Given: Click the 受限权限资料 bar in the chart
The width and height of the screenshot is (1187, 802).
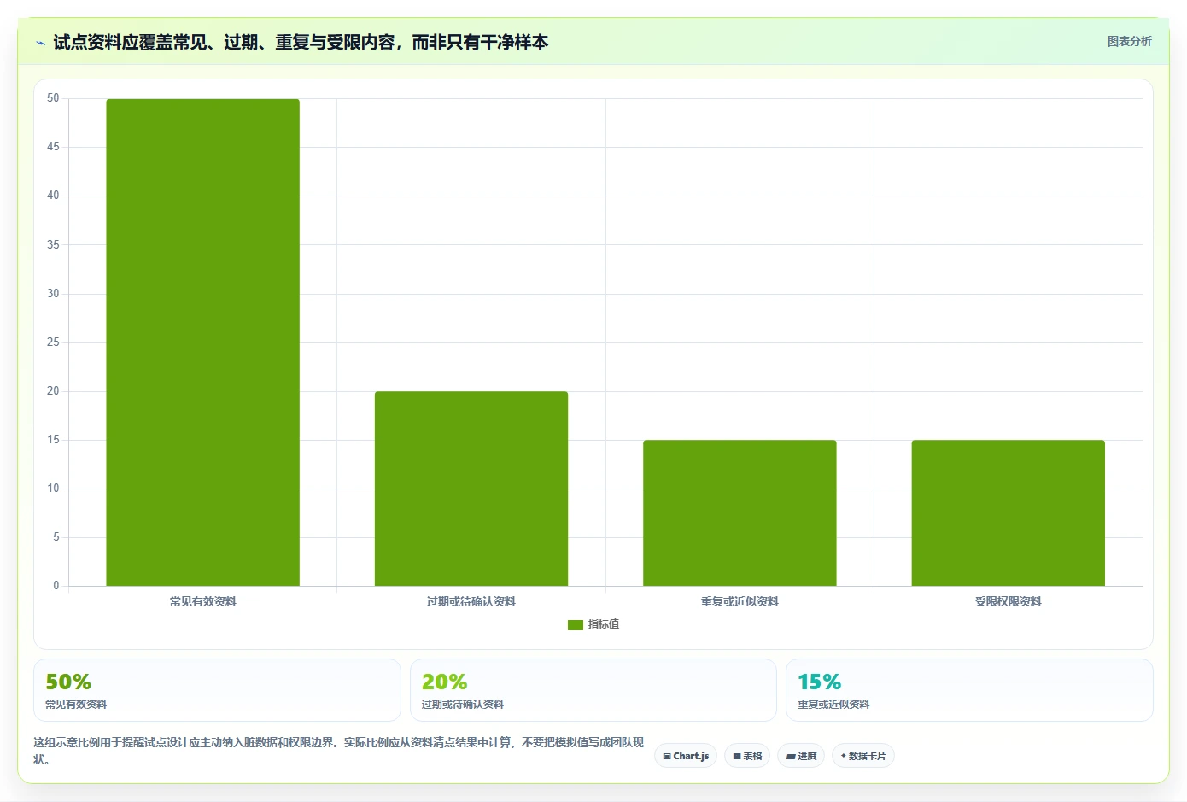Looking at the screenshot, I should point(1009,513).
